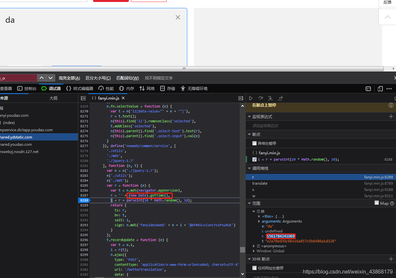Collapse the sources pane toggle icon
This screenshot has height=278, width=396.
(x=83, y=98)
